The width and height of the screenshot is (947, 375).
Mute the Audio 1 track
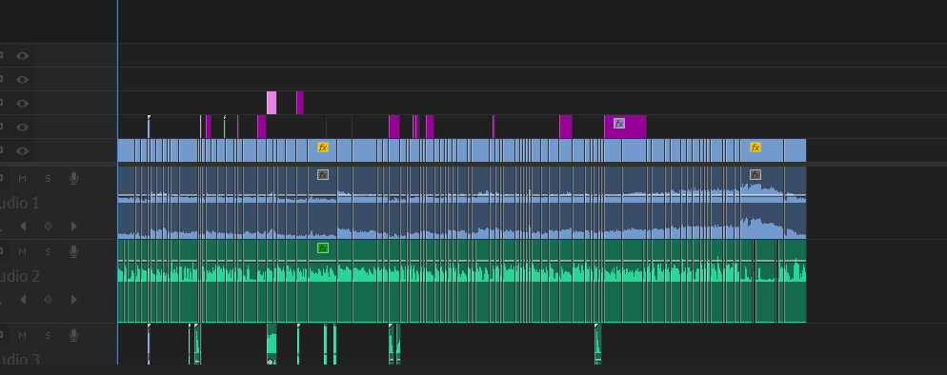point(22,178)
